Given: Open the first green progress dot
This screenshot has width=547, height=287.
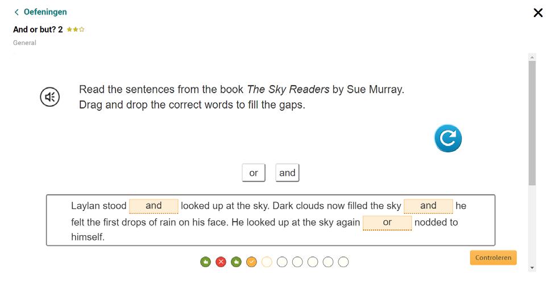Looking at the screenshot, I should click(x=205, y=262).
